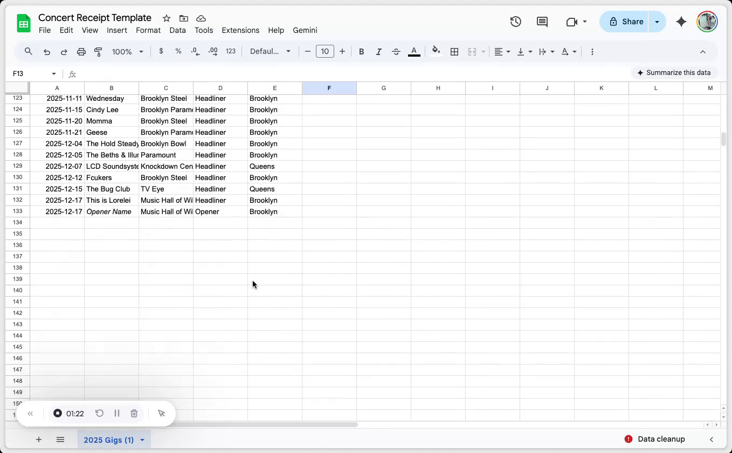This screenshot has height=453, width=732.
Task: Open the Edit menu
Action: 66,30
